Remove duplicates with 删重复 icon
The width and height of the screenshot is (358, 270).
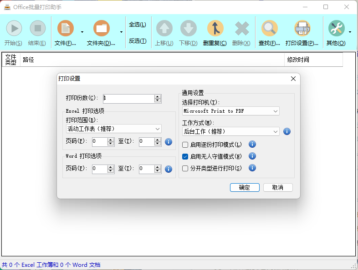pos(215,28)
